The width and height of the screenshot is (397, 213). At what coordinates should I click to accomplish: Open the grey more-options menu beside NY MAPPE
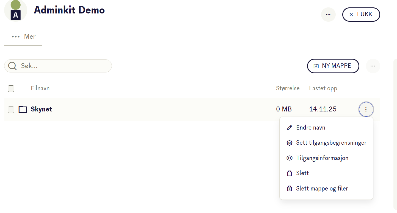(x=373, y=66)
